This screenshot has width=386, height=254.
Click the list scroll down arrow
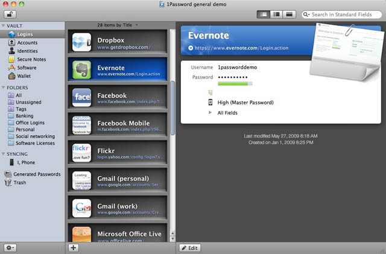tap(172, 238)
